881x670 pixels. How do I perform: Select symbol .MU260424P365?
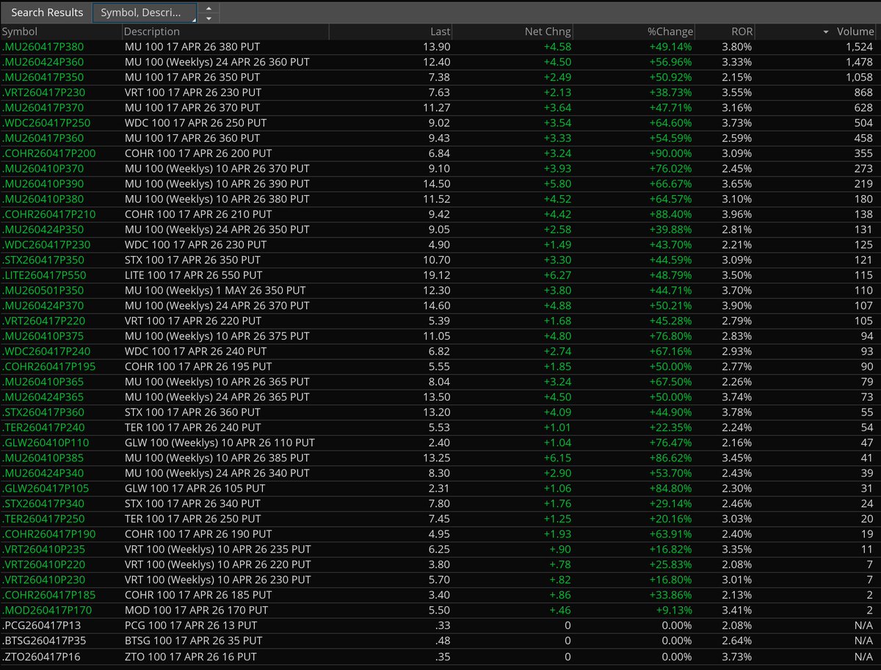(x=43, y=397)
